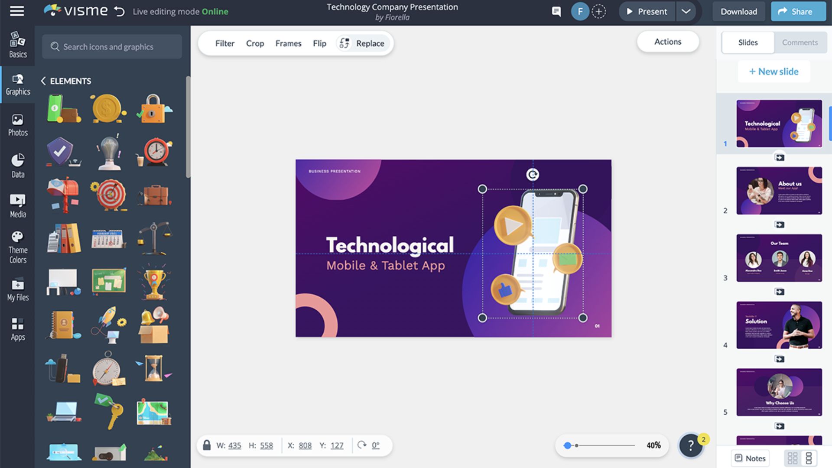Viewport: 832px width, 468px height.
Task: Select the target bullseye graphic
Action: [x=109, y=195]
